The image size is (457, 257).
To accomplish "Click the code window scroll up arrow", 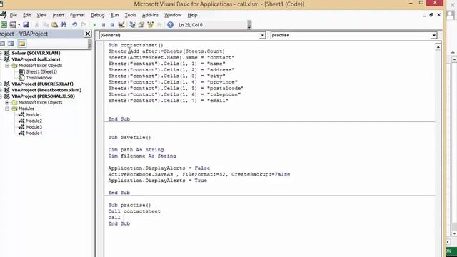I will (438, 46).
